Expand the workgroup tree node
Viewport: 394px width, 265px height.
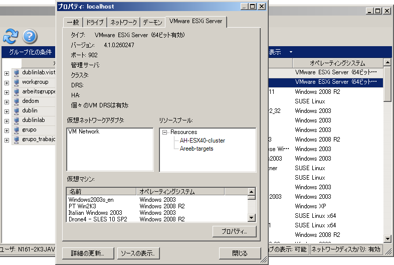tap(7, 82)
